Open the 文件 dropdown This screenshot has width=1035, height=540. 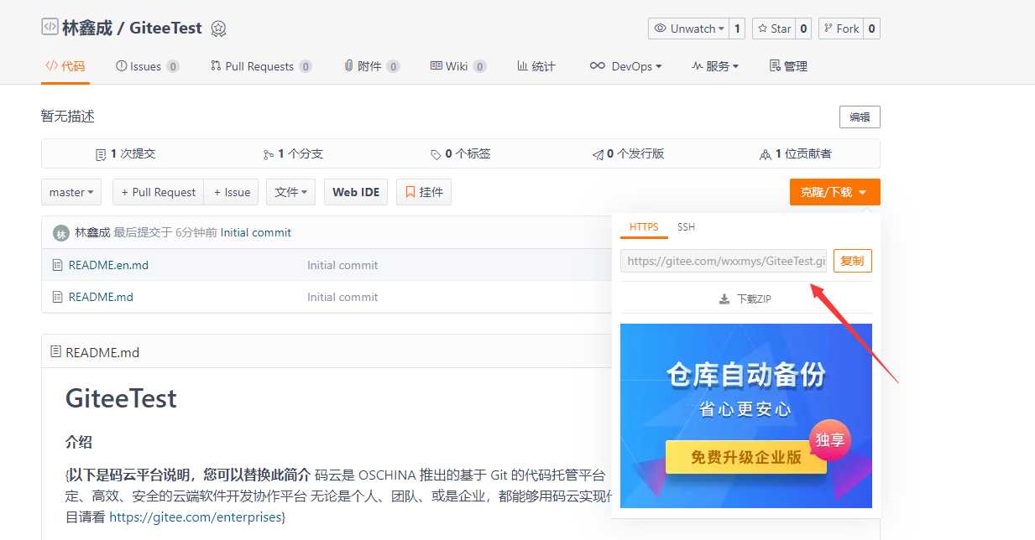[x=290, y=192]
